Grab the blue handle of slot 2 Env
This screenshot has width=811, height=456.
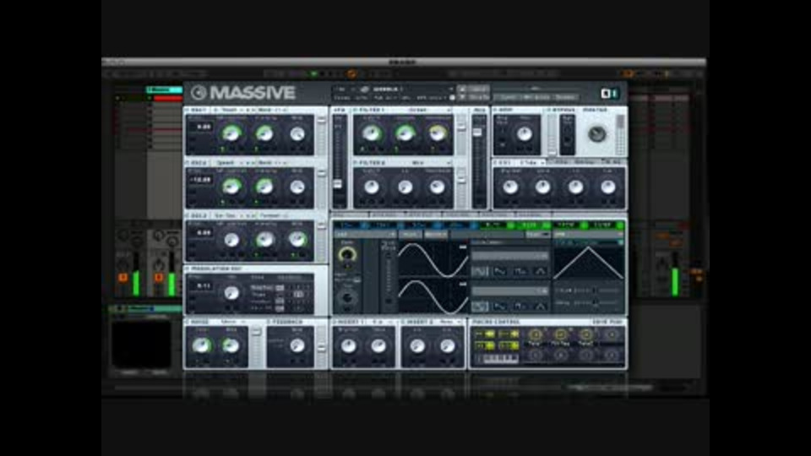(401, 225)
